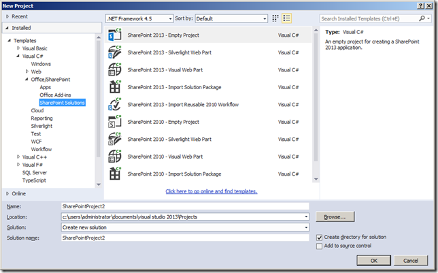438x273 pixels.
Task: Click the Solution name text field
Action: point(185,238)
